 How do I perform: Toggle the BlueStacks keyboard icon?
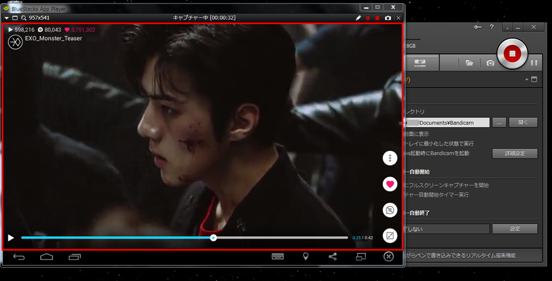click(x=278, y=256)
